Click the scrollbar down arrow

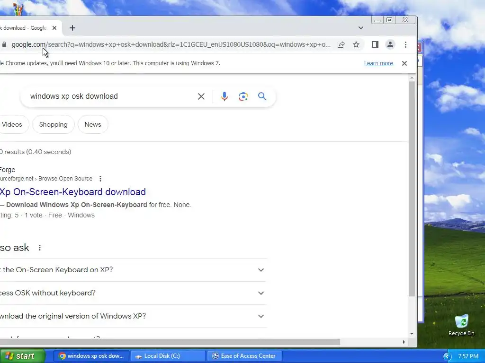click(412, 333)
